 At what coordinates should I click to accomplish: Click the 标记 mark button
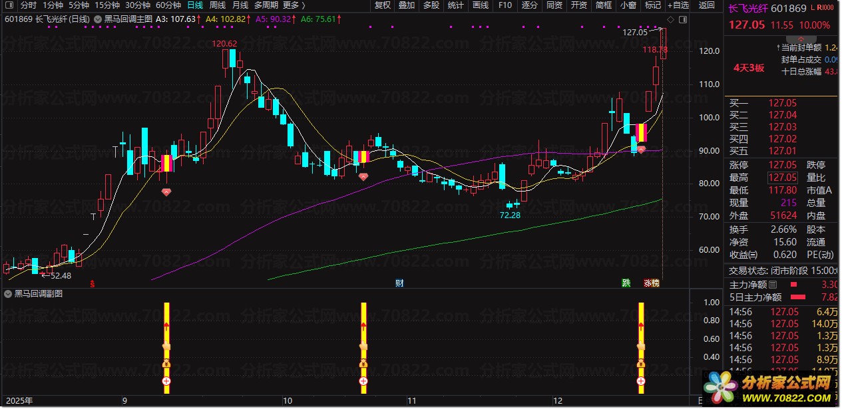(x=652, y=5)
